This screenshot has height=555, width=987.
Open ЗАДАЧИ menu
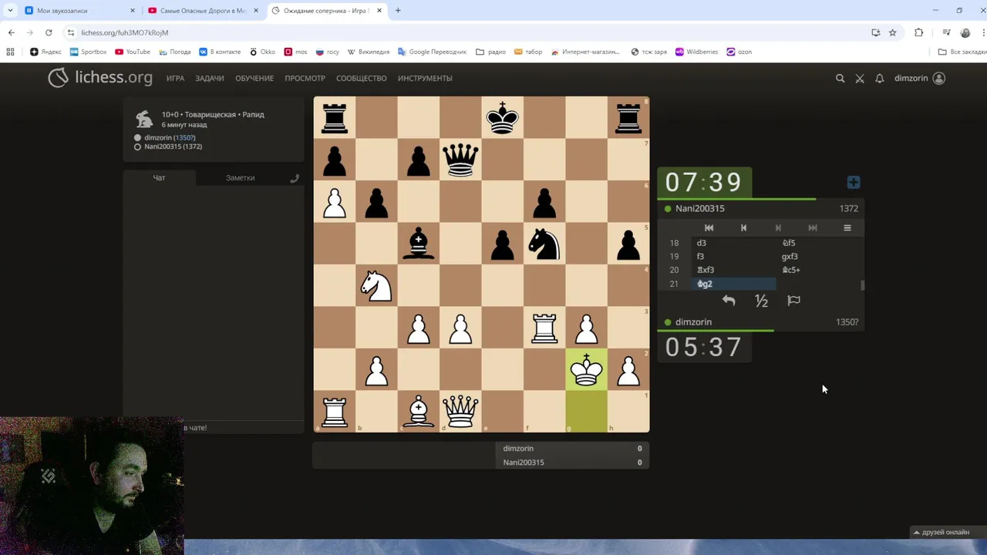(210, 78)
